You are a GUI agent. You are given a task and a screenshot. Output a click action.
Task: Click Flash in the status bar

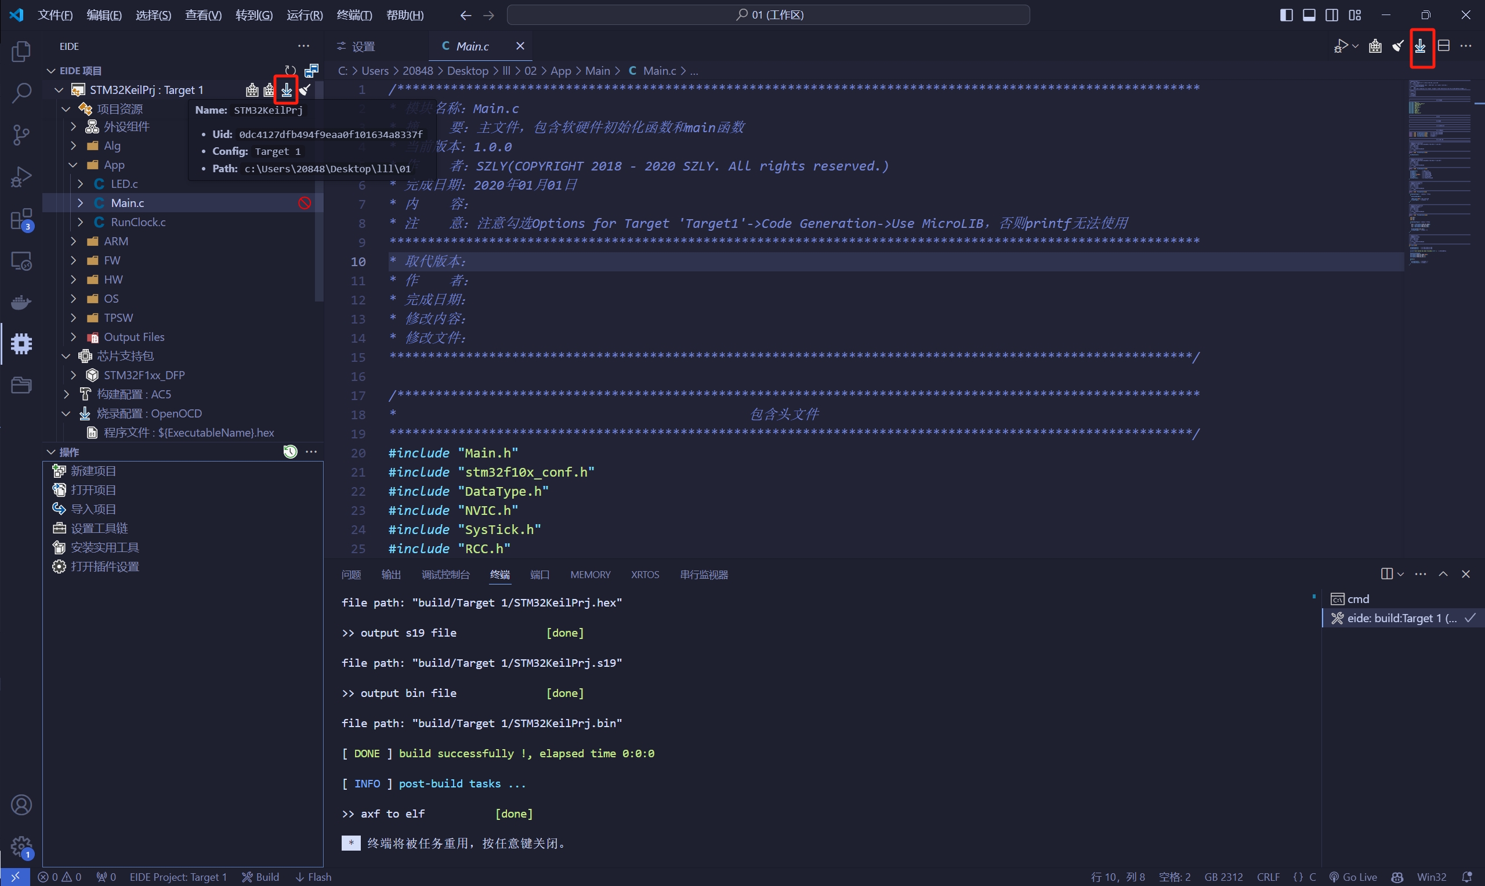click(313, 877)
